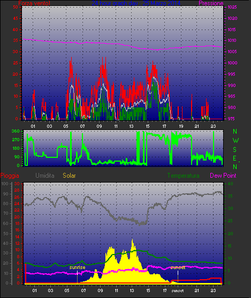251x298 pixels.
Task: Click white "sunset" text on bottom time axis
Action: point(178,291)
